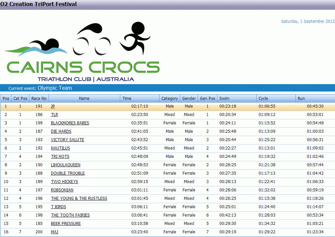Screen dimensions: 335x237
Task: Click run time 01:00:03 in Die Hards row
Action: [x=315, y=131]
